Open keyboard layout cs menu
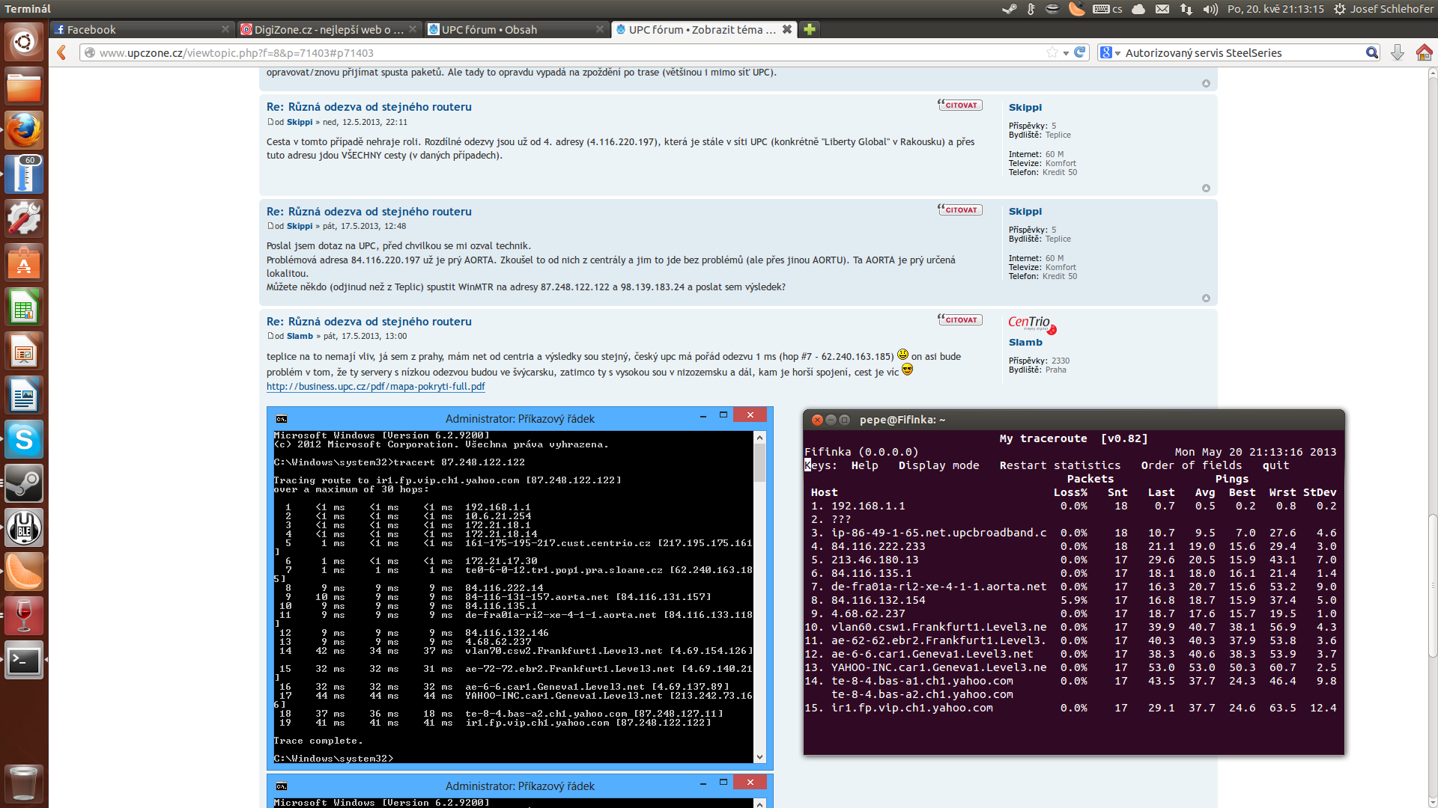Image resolution: width=1438 pixels, height=808 pixels. [1108, 9]
